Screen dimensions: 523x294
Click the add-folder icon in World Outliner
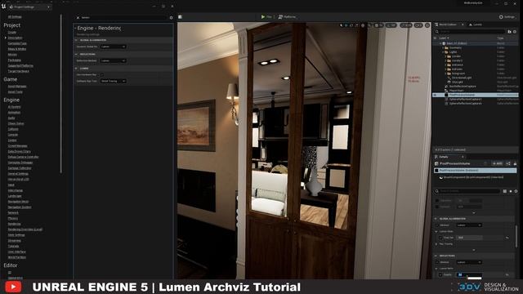[509, 32]
